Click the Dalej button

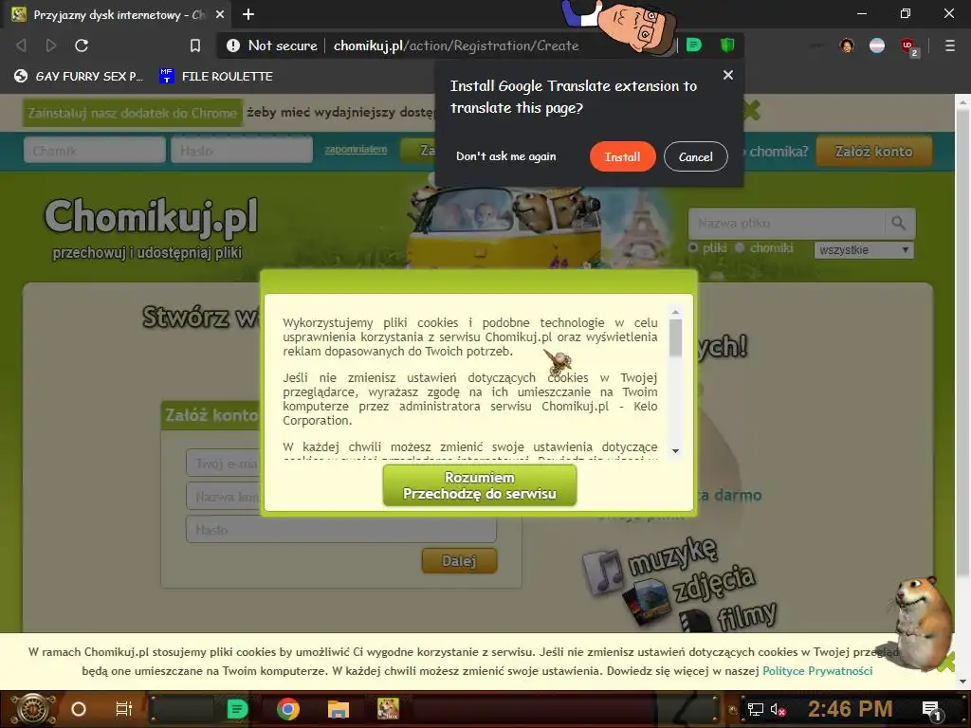pyautogui.click(x=459, y=561)
